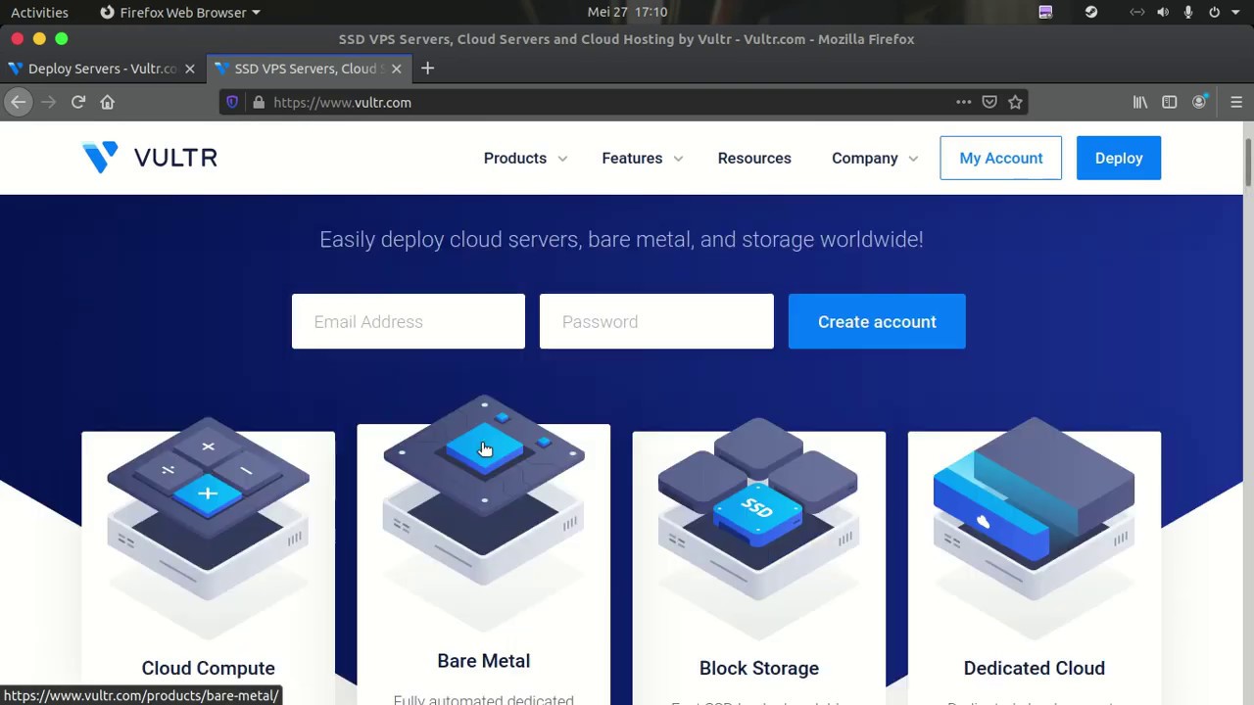Open the Firefox hamburger menu
Screen dimensions: 1254x705
(x=1236, y=102)
